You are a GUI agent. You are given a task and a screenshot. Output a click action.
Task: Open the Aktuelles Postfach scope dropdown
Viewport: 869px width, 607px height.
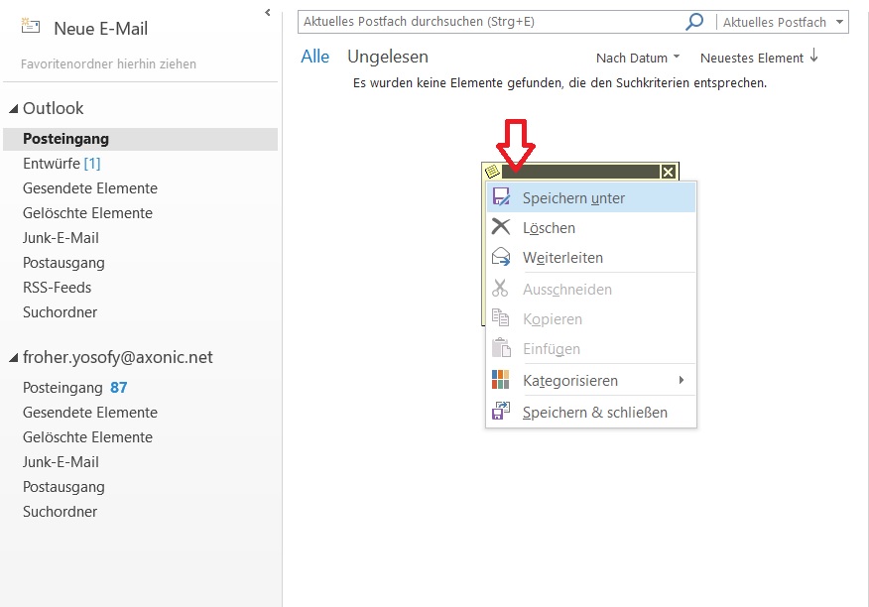tap(839, 22)
